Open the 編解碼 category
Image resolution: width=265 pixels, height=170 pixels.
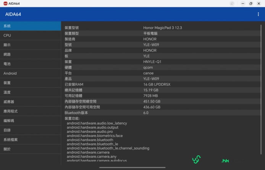pyautogui.click(x=31, y=121)
